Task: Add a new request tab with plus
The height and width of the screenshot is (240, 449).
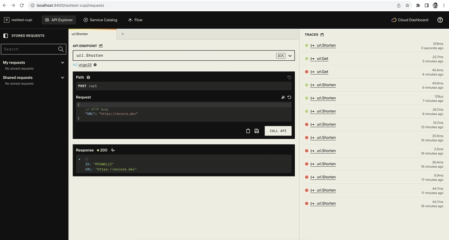Action: 123,34
